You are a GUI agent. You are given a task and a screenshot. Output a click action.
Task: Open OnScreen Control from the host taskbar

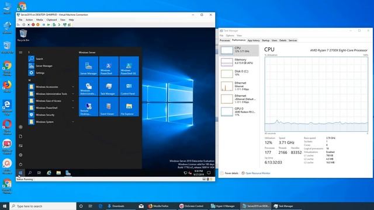tap(192, 206)
